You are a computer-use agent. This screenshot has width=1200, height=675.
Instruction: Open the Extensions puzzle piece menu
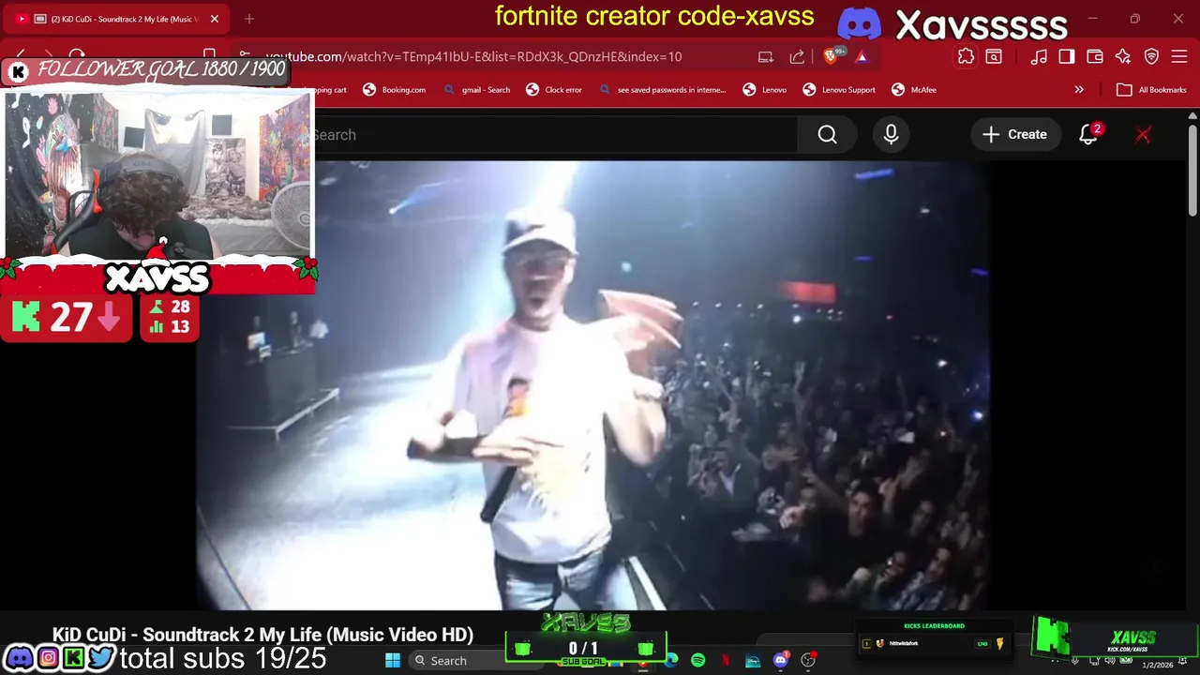click(966, 56)
